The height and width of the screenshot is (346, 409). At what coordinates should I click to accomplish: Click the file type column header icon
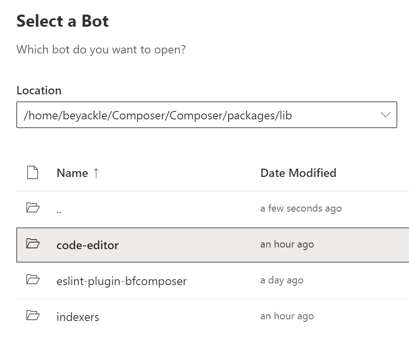pyautogui.click(x=33, y=172)
